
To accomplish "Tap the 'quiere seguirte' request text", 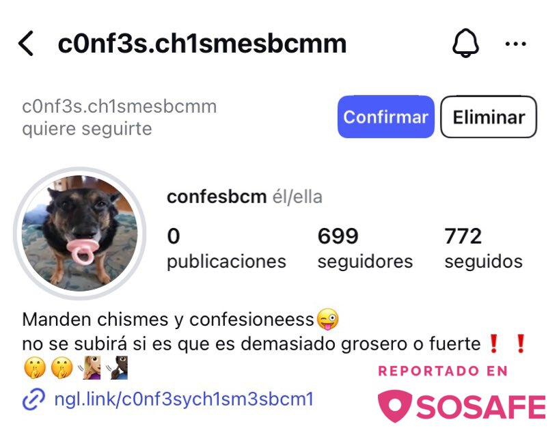I will pos(87,129).
